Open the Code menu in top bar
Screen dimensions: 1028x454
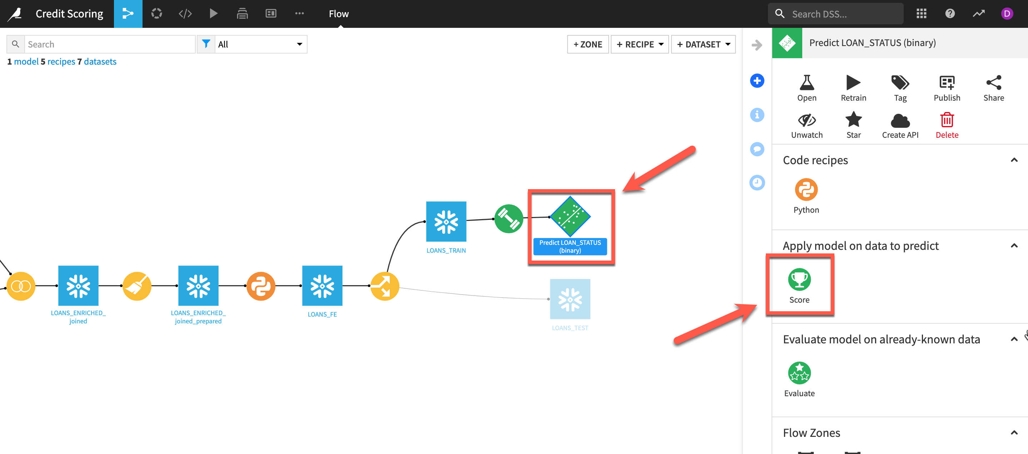tap(185, 14)
